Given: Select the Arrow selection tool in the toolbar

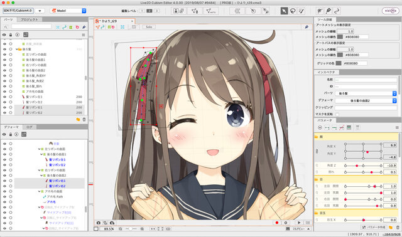Looking at the screenshot, I should [x=284, y=11].
